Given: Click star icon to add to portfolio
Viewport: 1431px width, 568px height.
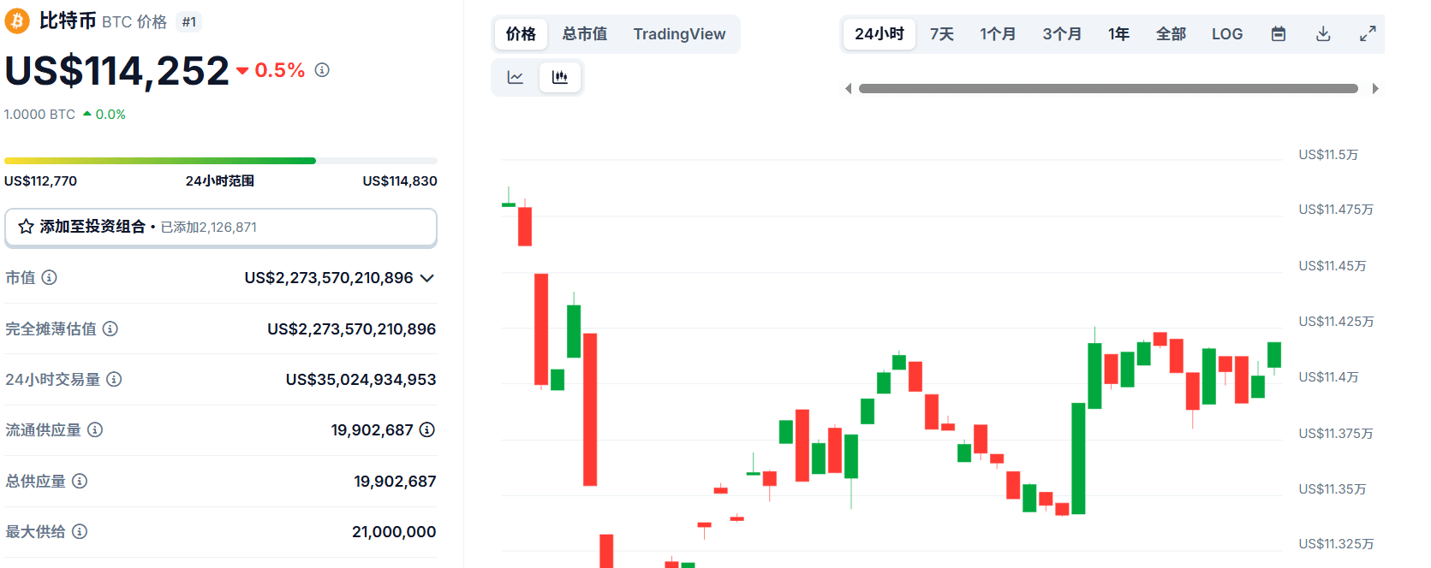Looking at the screenshot, I should pos(26,227).
